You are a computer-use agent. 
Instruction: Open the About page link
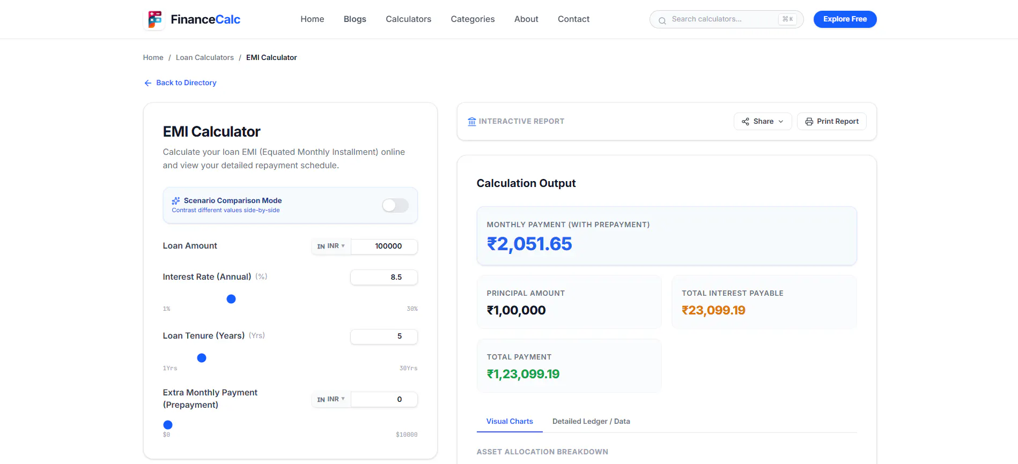click(x=526, y=19)
